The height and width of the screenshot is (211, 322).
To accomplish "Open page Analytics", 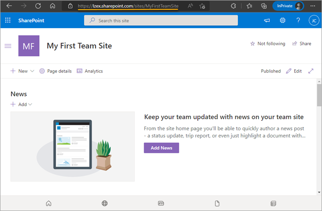I will pyautogui.click(x=90, y=71).
